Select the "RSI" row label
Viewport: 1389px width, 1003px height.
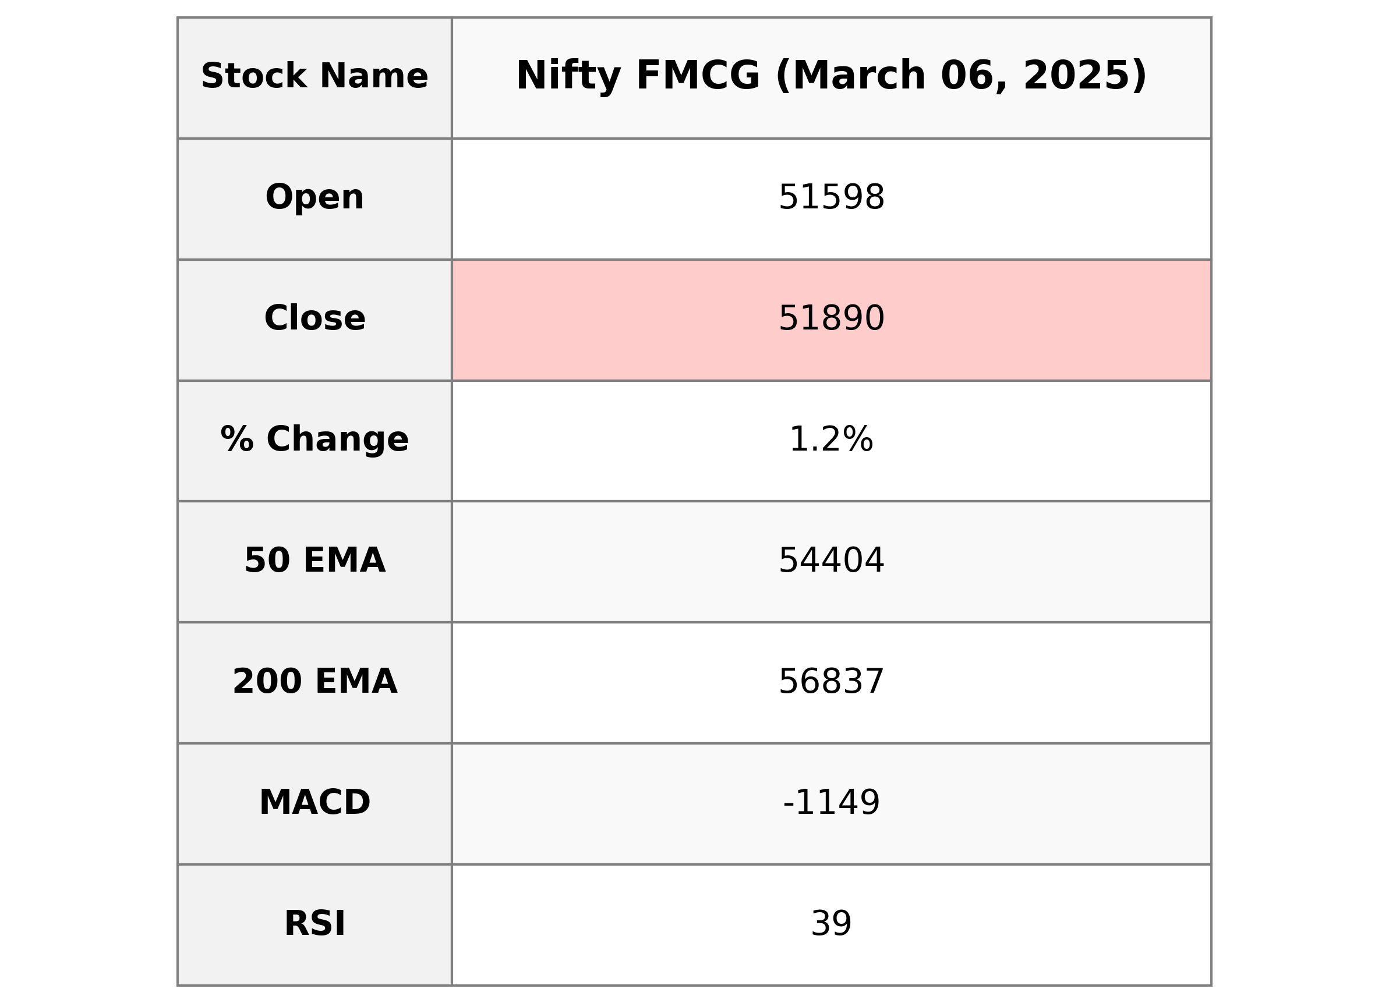(314, 924)
